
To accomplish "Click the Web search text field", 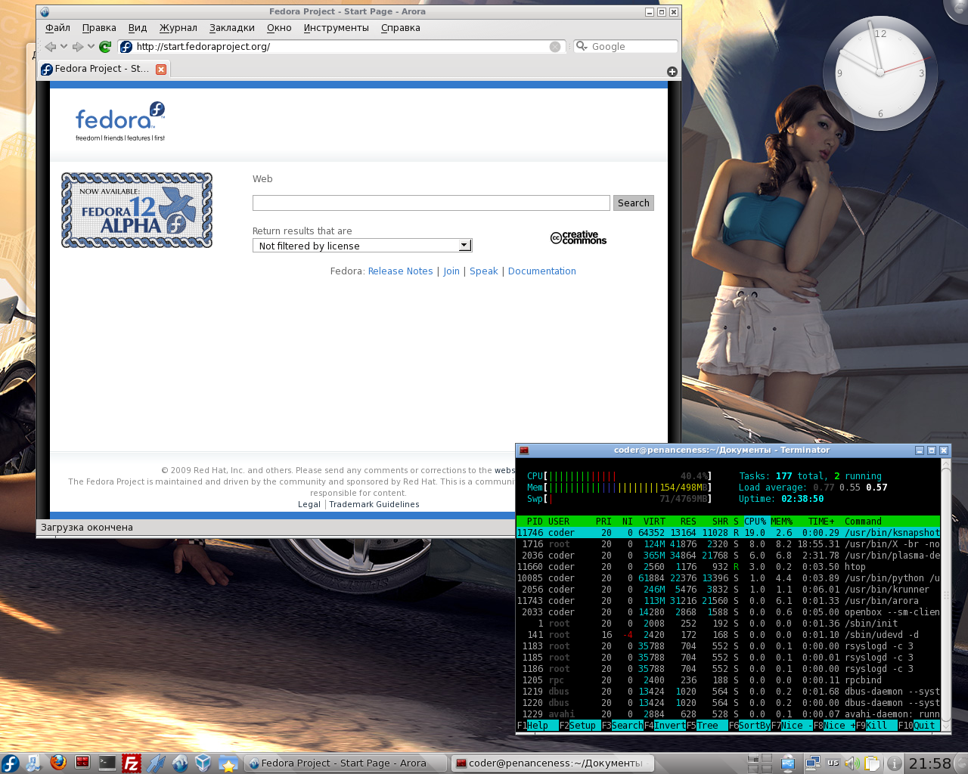I will click(x=431, y=203).
